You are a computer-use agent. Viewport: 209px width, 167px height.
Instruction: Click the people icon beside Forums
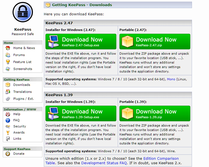[x=8, y=55]
